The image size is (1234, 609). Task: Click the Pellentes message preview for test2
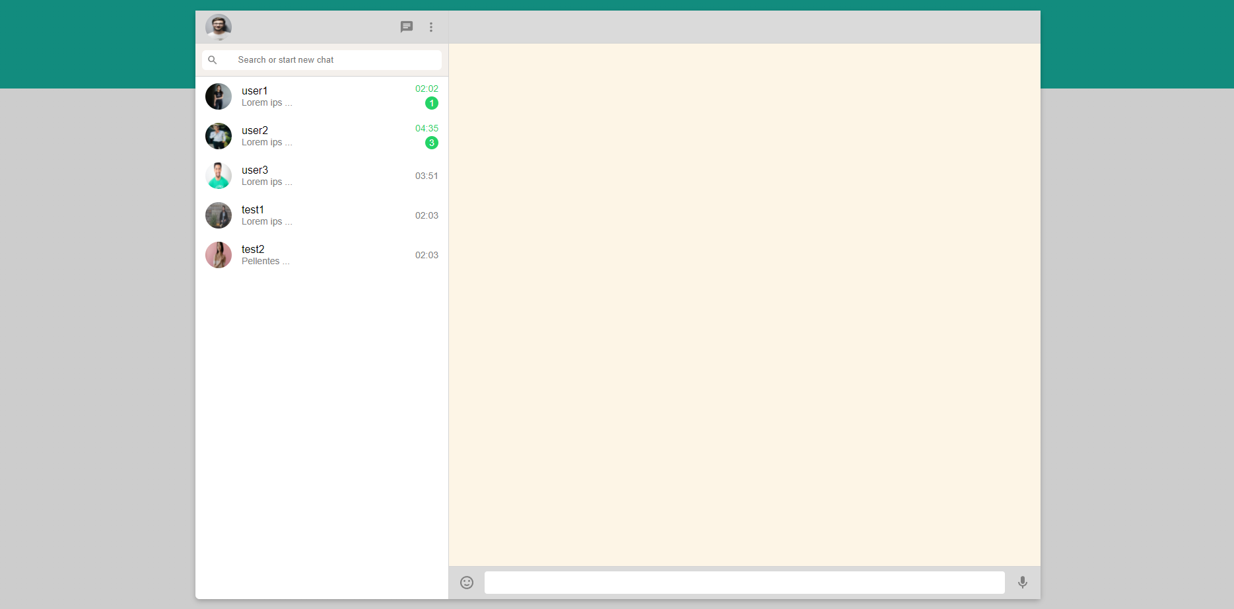pos(265,261)
